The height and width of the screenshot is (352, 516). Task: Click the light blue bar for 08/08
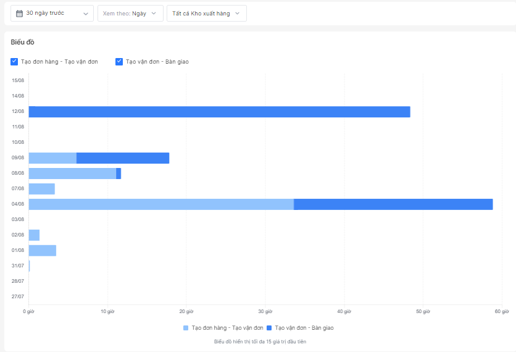click(72, 174)
